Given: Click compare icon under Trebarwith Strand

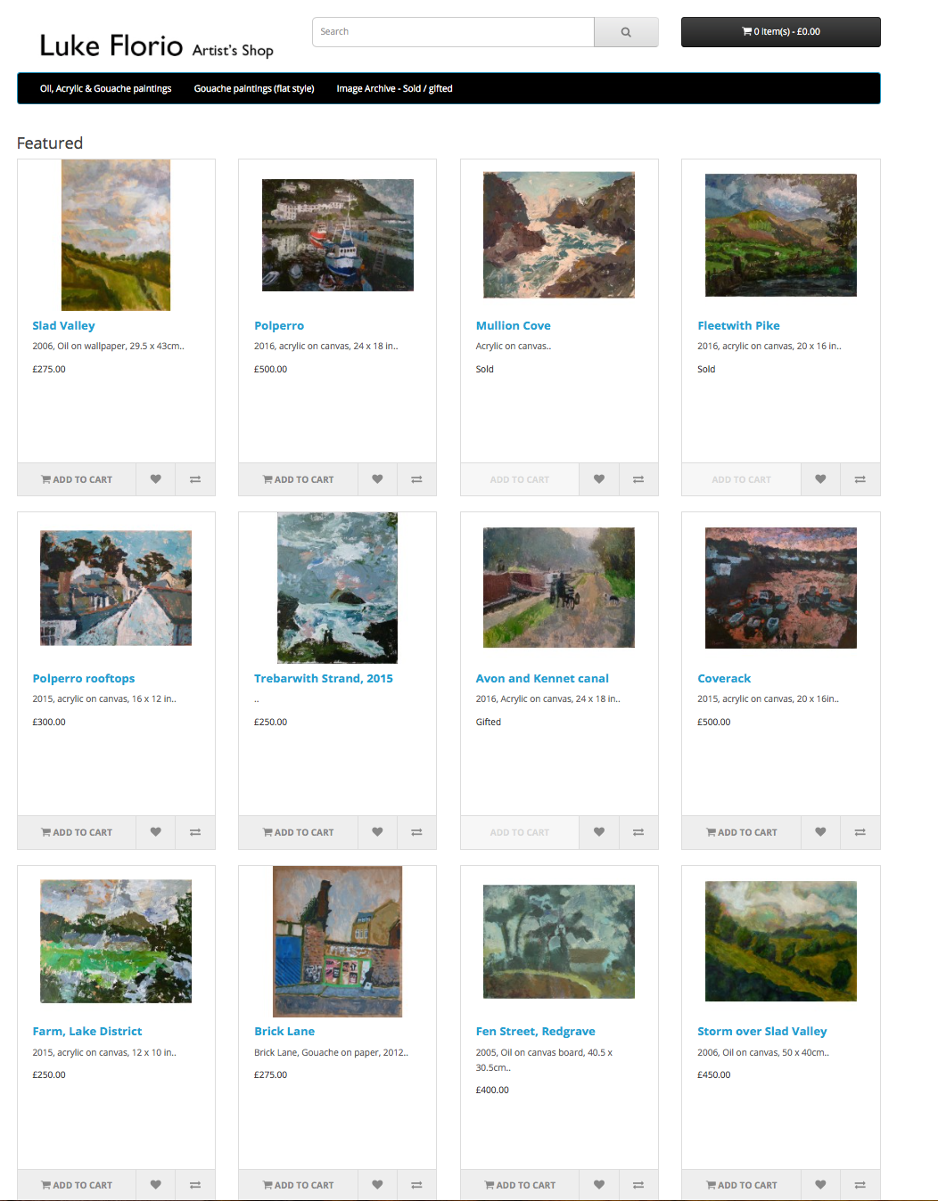Looking at the screenshot, I should click(x=416, y=832).
